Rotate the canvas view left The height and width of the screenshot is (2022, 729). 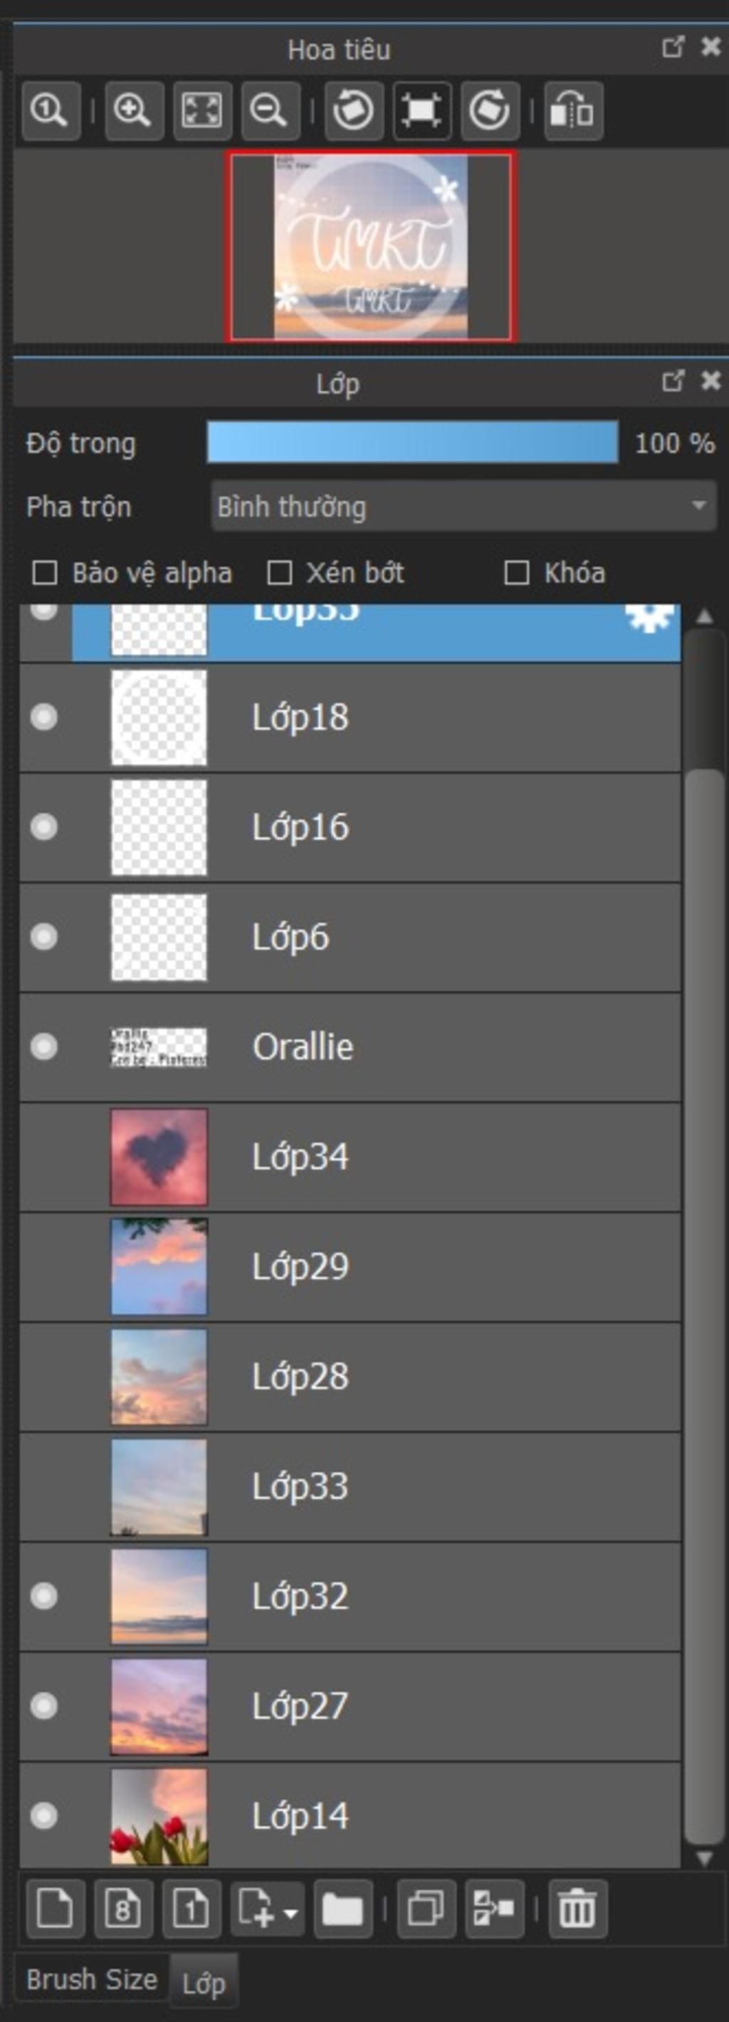coord(354,110)
